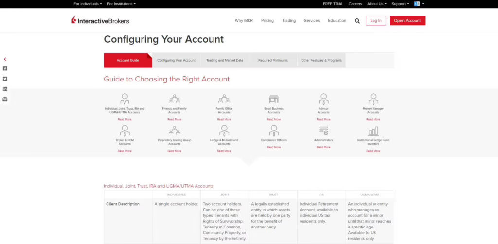Click the Interactive Brokers logo
Screen dimensions: 498x244
point(100,20)
